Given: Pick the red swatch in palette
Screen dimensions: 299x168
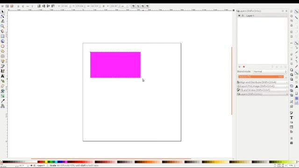Looking at the screenshot, I should point(41,162).
